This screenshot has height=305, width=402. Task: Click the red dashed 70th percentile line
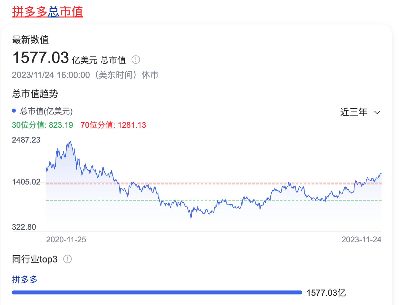pos(214,184)
